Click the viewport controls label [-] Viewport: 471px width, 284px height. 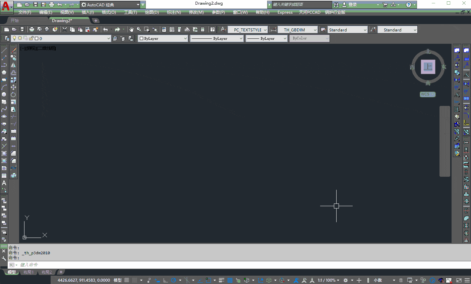pyautogui.click(x=22, y=48)
